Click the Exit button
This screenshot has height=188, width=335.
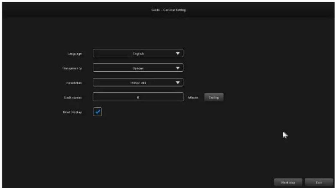[319, 183]
